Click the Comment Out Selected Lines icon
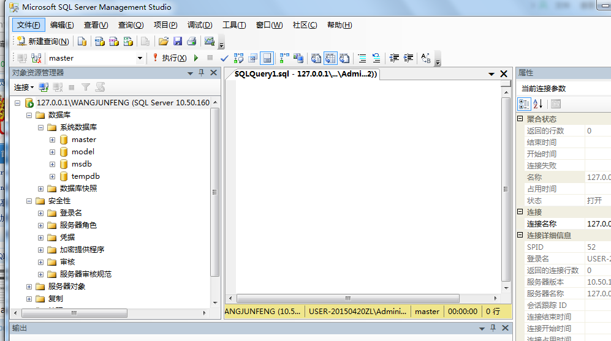The image size is (611, 341). pyautogui.click(x=362, y=58)
